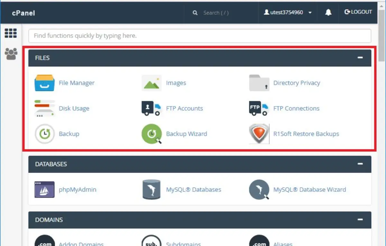Image resolution: width=386 pixels, height=246 pixels.
Task: Click the DOMAINS section header title
Action: pyautogui.click(x=49, y=220)
